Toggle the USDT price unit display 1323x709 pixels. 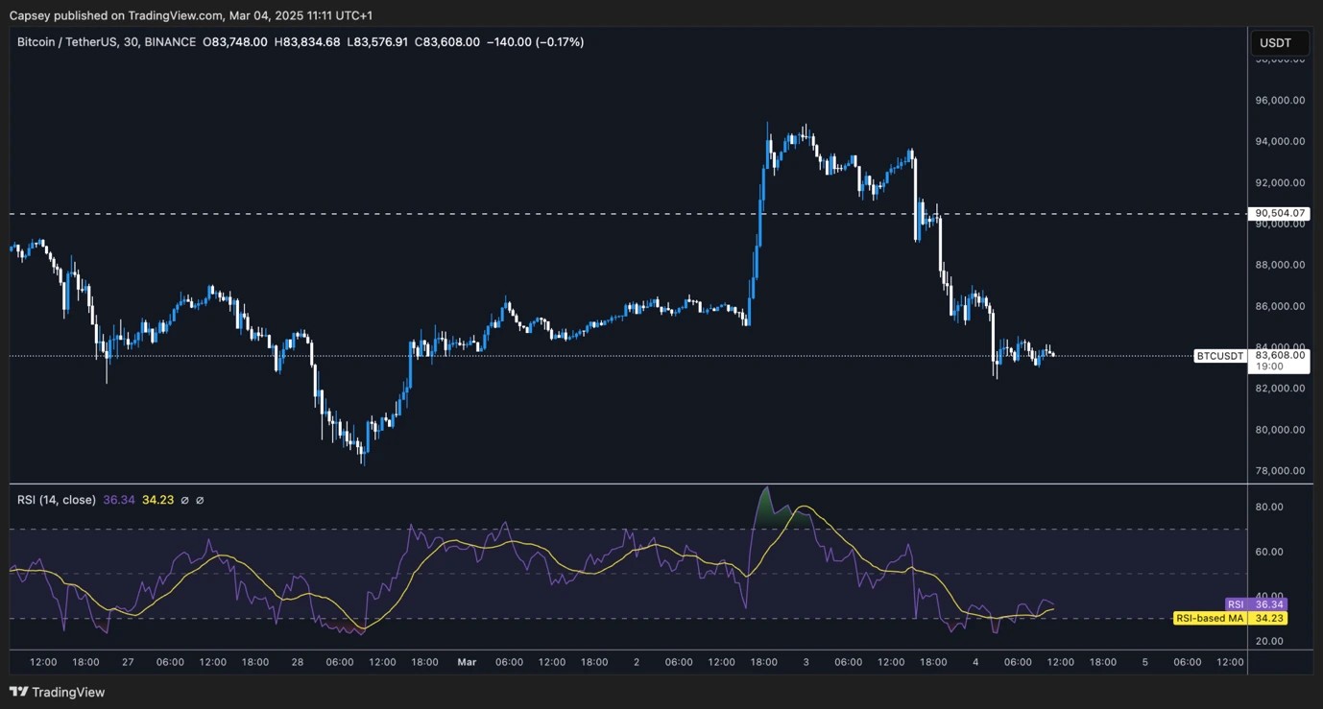tap(1278, 42)
